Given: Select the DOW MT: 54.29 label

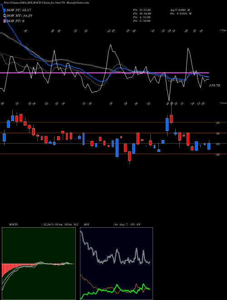Looking at the screenshot, I should [19, 16].
